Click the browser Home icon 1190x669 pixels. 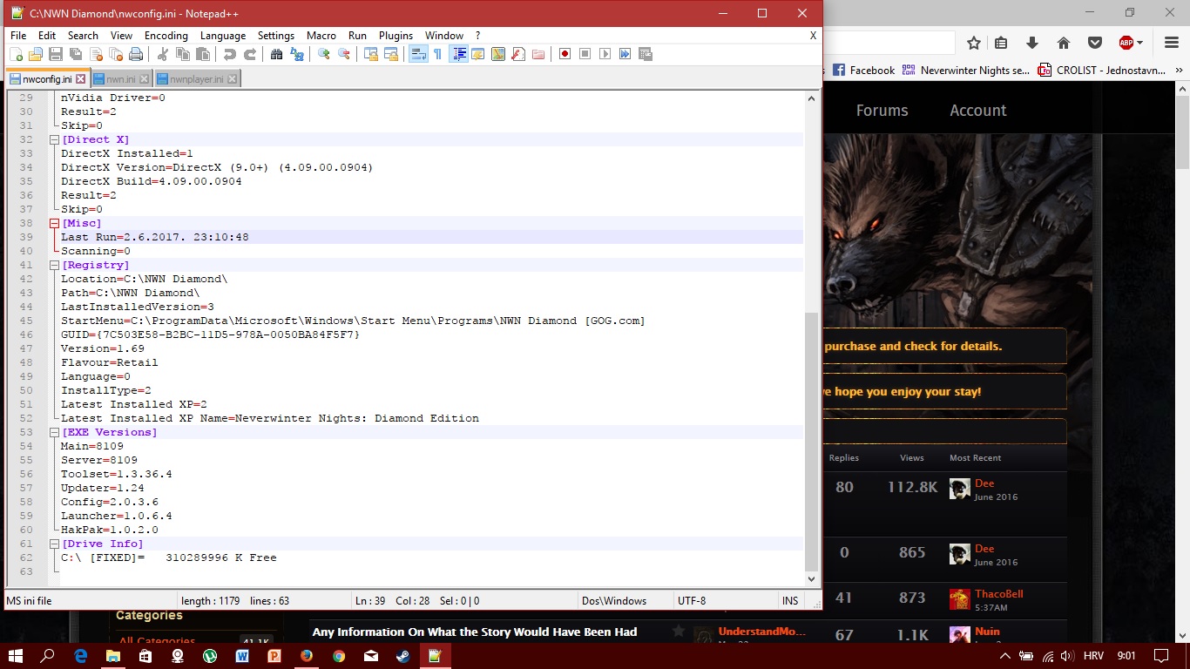coord(1063,43)
